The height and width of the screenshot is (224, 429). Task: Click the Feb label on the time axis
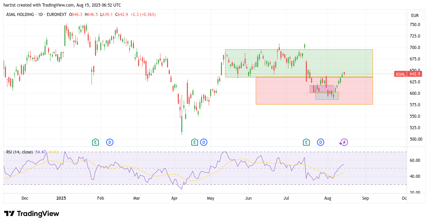[x=101, y=198]
